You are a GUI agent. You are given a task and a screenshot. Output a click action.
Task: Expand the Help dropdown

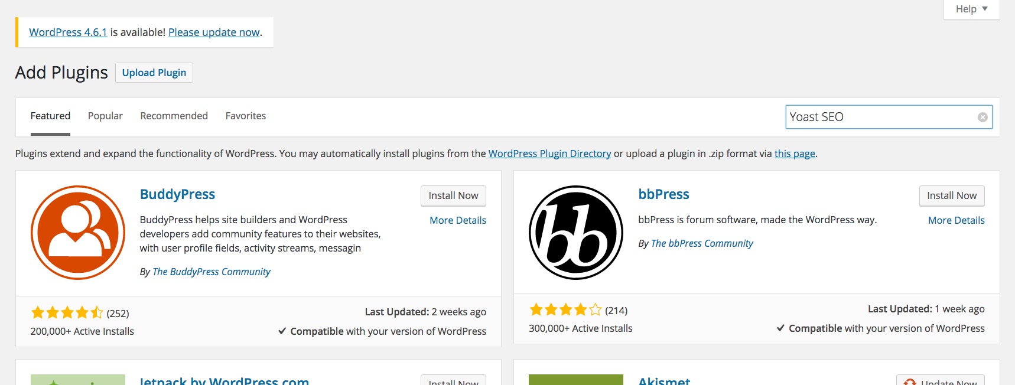click(x=971, y=9)
